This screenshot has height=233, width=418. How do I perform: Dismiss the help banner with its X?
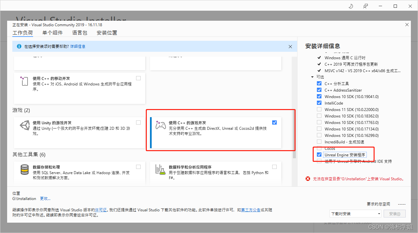[290, 47]
